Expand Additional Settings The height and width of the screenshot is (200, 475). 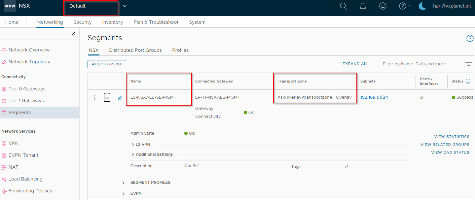pos(133,154)
